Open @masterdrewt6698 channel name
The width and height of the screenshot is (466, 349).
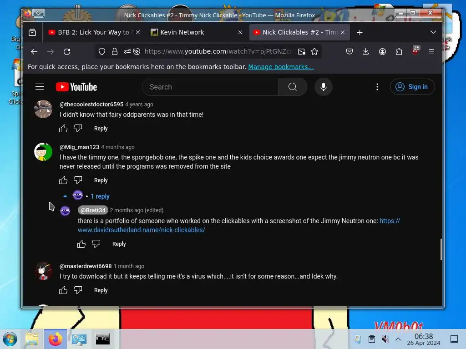click(86, 266)
